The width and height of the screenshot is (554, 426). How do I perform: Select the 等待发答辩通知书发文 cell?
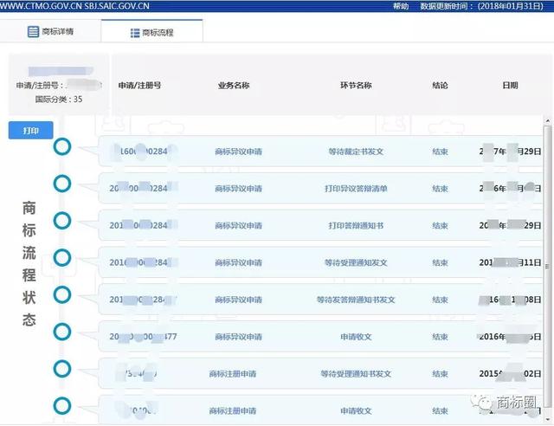(356, 300)
